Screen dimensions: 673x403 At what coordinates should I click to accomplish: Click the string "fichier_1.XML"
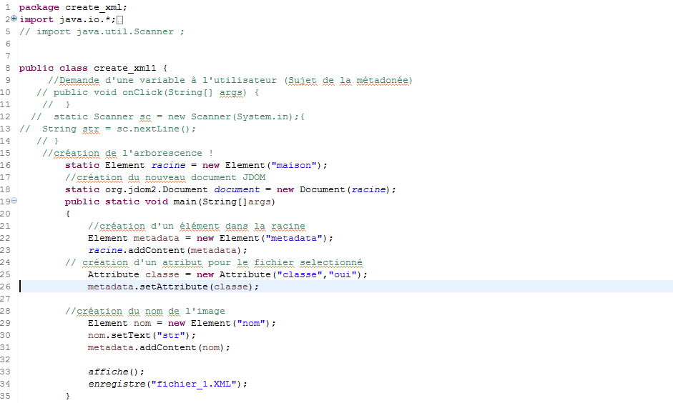click(x=194, y=384)
